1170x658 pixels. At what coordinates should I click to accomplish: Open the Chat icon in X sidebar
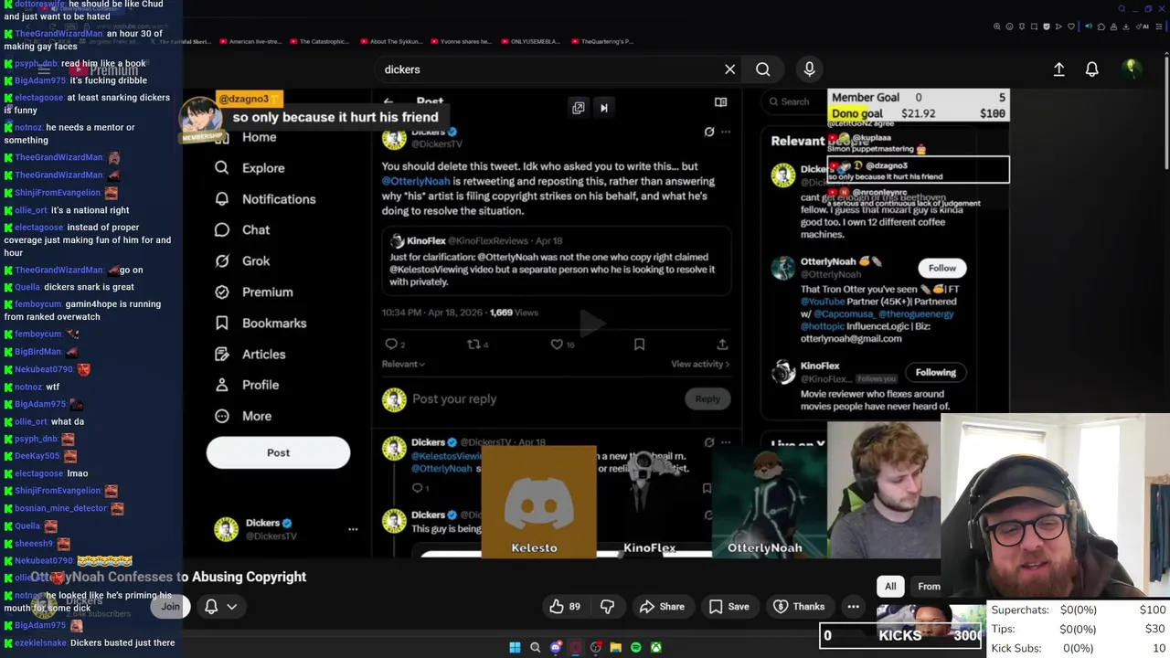pos(221,230)
